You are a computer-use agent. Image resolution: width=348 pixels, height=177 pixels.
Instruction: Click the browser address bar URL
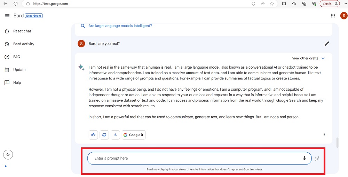(x=50, y=3)
